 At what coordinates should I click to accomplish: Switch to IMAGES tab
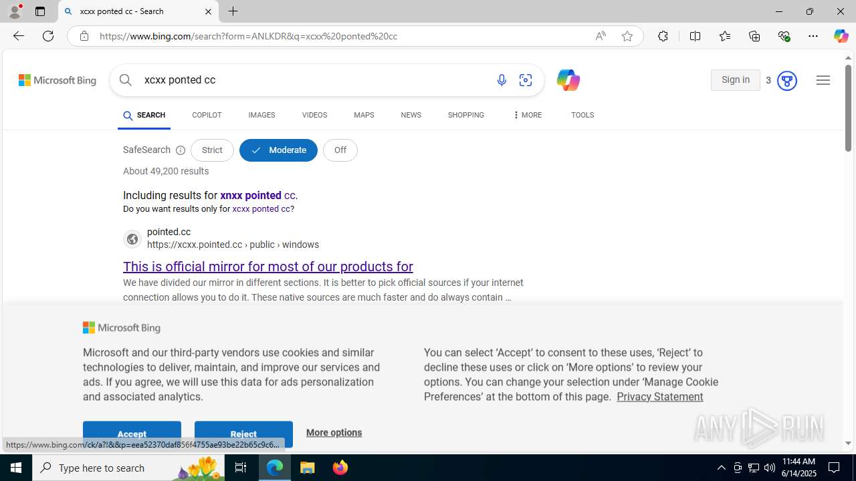click(x=261, y=115)
